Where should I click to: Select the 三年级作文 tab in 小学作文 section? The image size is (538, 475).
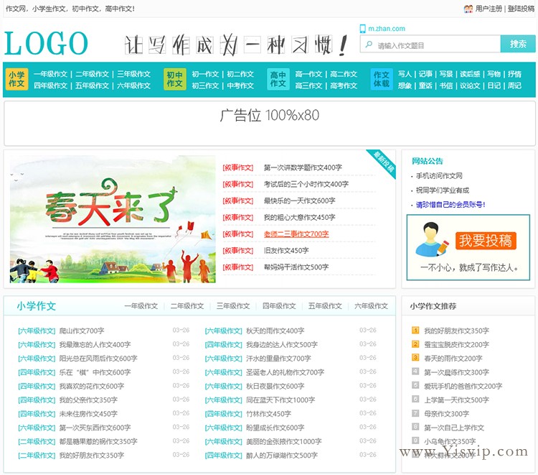coord(233,306)
